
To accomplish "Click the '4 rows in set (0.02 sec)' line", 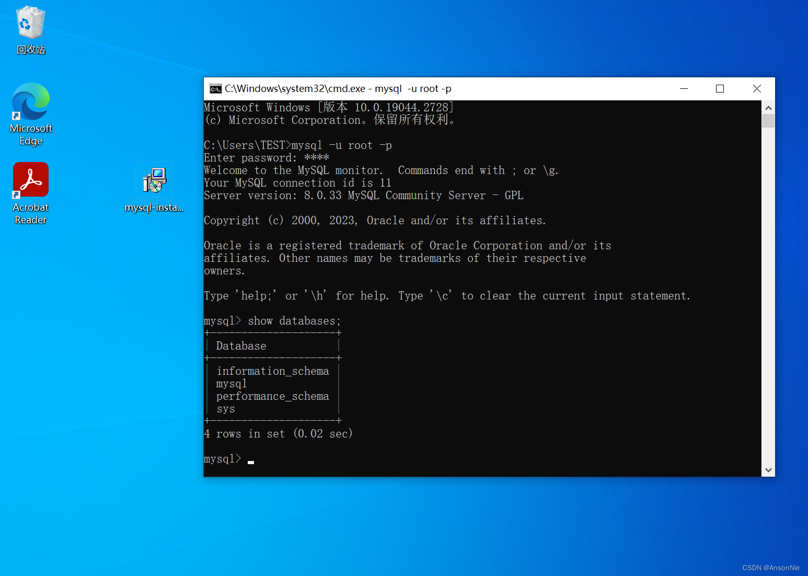I will 278,434.
